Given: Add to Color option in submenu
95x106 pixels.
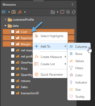Looking at the screenshot, I should pos(79,75).
